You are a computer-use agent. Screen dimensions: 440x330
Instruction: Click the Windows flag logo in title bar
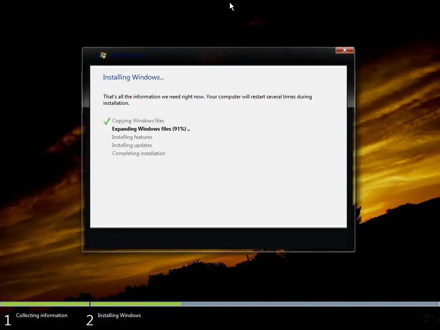tap(103, 55)
